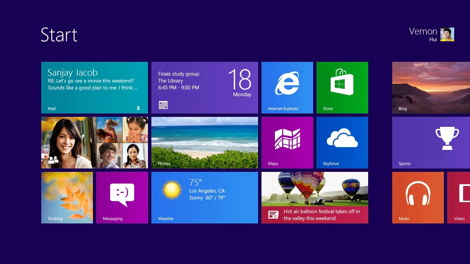The image size is (470, 264).
Task: Click 'Finals study group' event text
Action: point(179,74)
